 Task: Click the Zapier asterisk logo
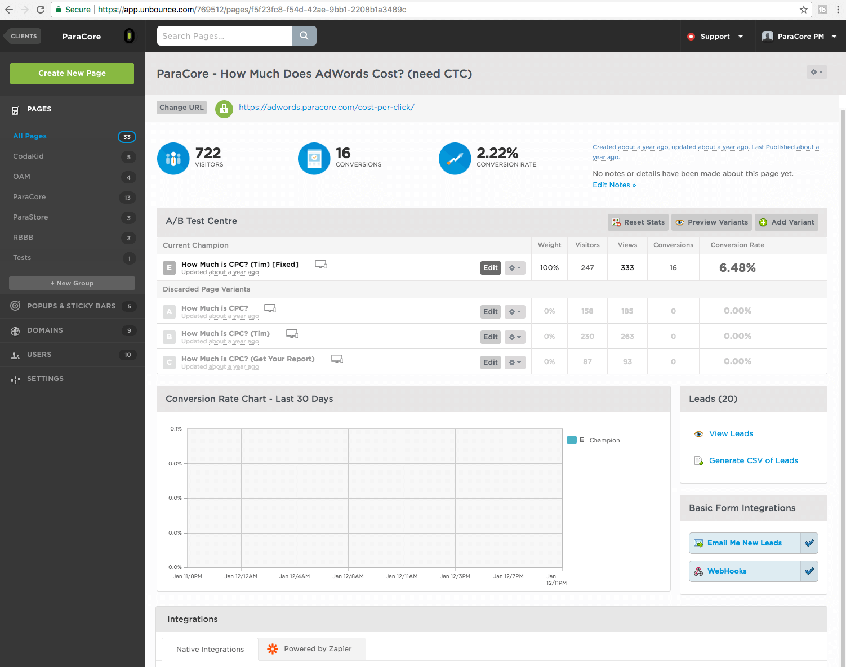click(x=273, y=649)
